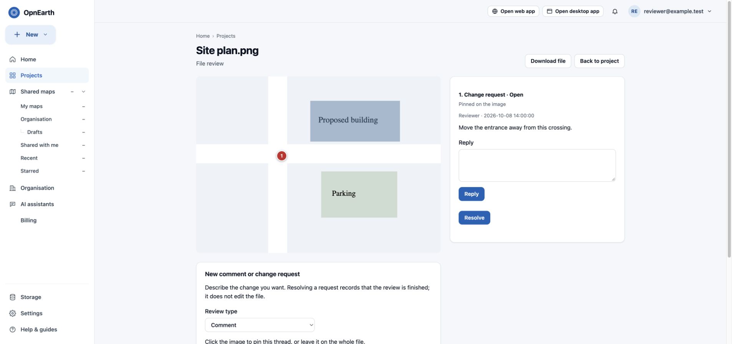Click the Help & guides question icon
Viewport: 732px width, 344px height.
[13, 329]
